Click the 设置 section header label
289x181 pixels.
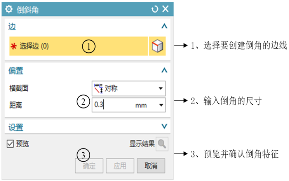tap(16, 127)
